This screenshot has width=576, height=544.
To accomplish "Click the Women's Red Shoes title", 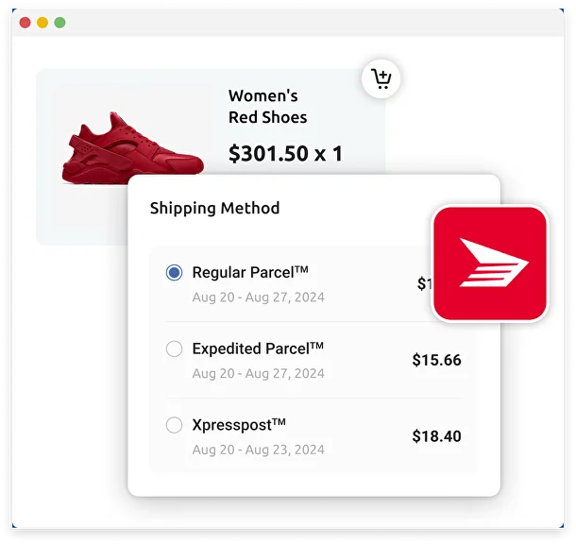I will point(267,107).
